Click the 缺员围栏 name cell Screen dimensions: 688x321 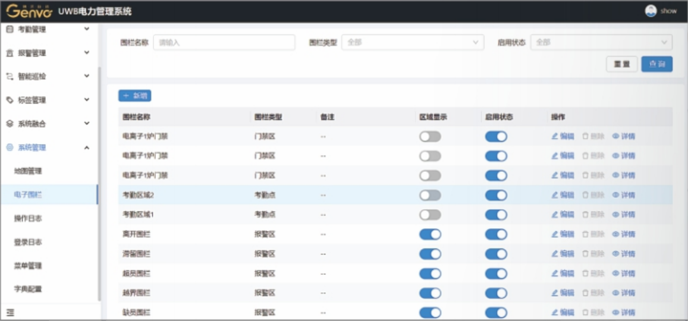pos(136,312)
